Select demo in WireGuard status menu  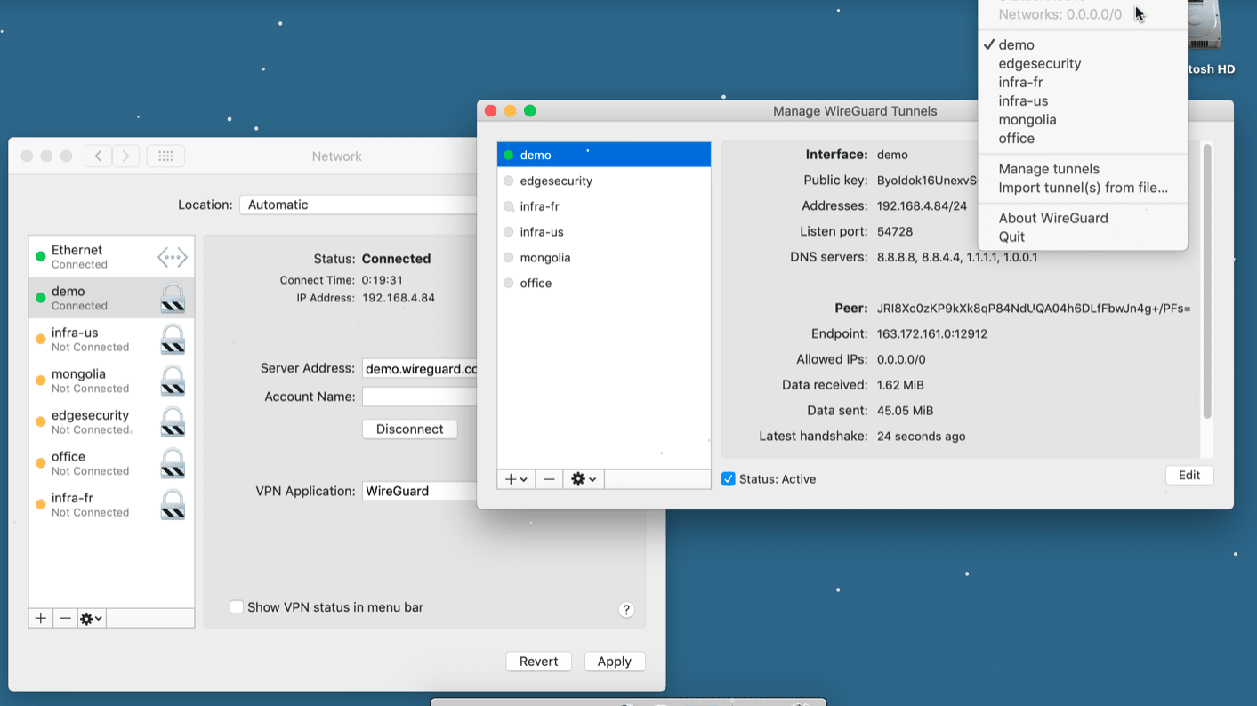click(x=1083, y=44)
